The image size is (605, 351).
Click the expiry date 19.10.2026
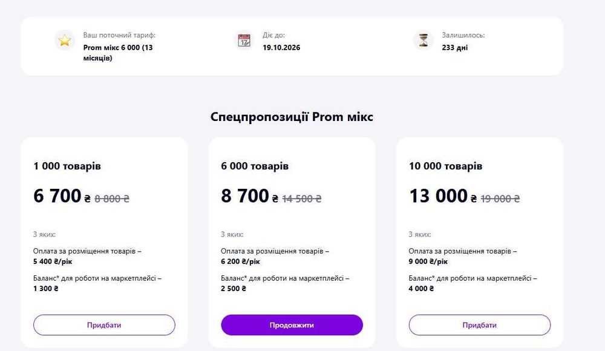(281, 47)
